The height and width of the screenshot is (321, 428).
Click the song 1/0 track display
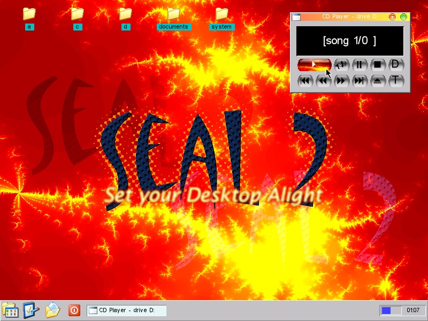pyautogui.click(x=350, y=41)
